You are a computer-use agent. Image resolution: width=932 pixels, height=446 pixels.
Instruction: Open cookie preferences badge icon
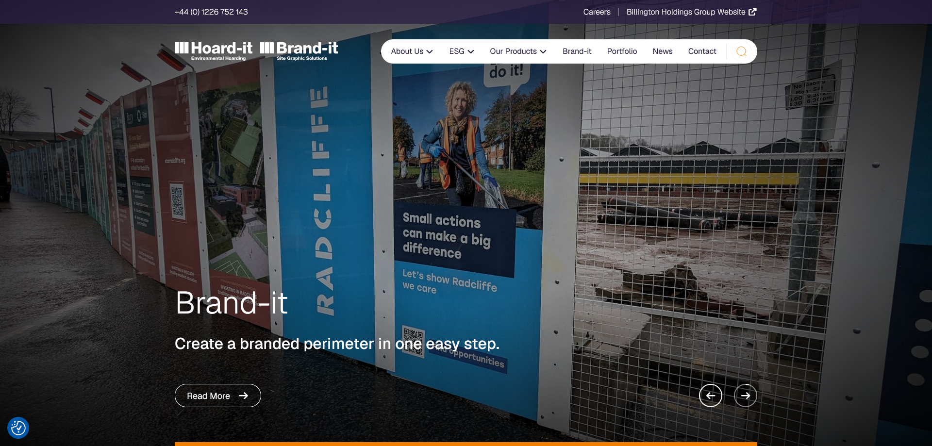coord(18,428)
